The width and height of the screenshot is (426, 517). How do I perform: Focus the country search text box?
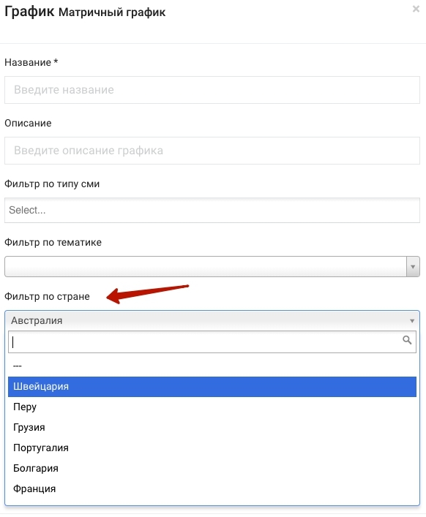[212, 342]
